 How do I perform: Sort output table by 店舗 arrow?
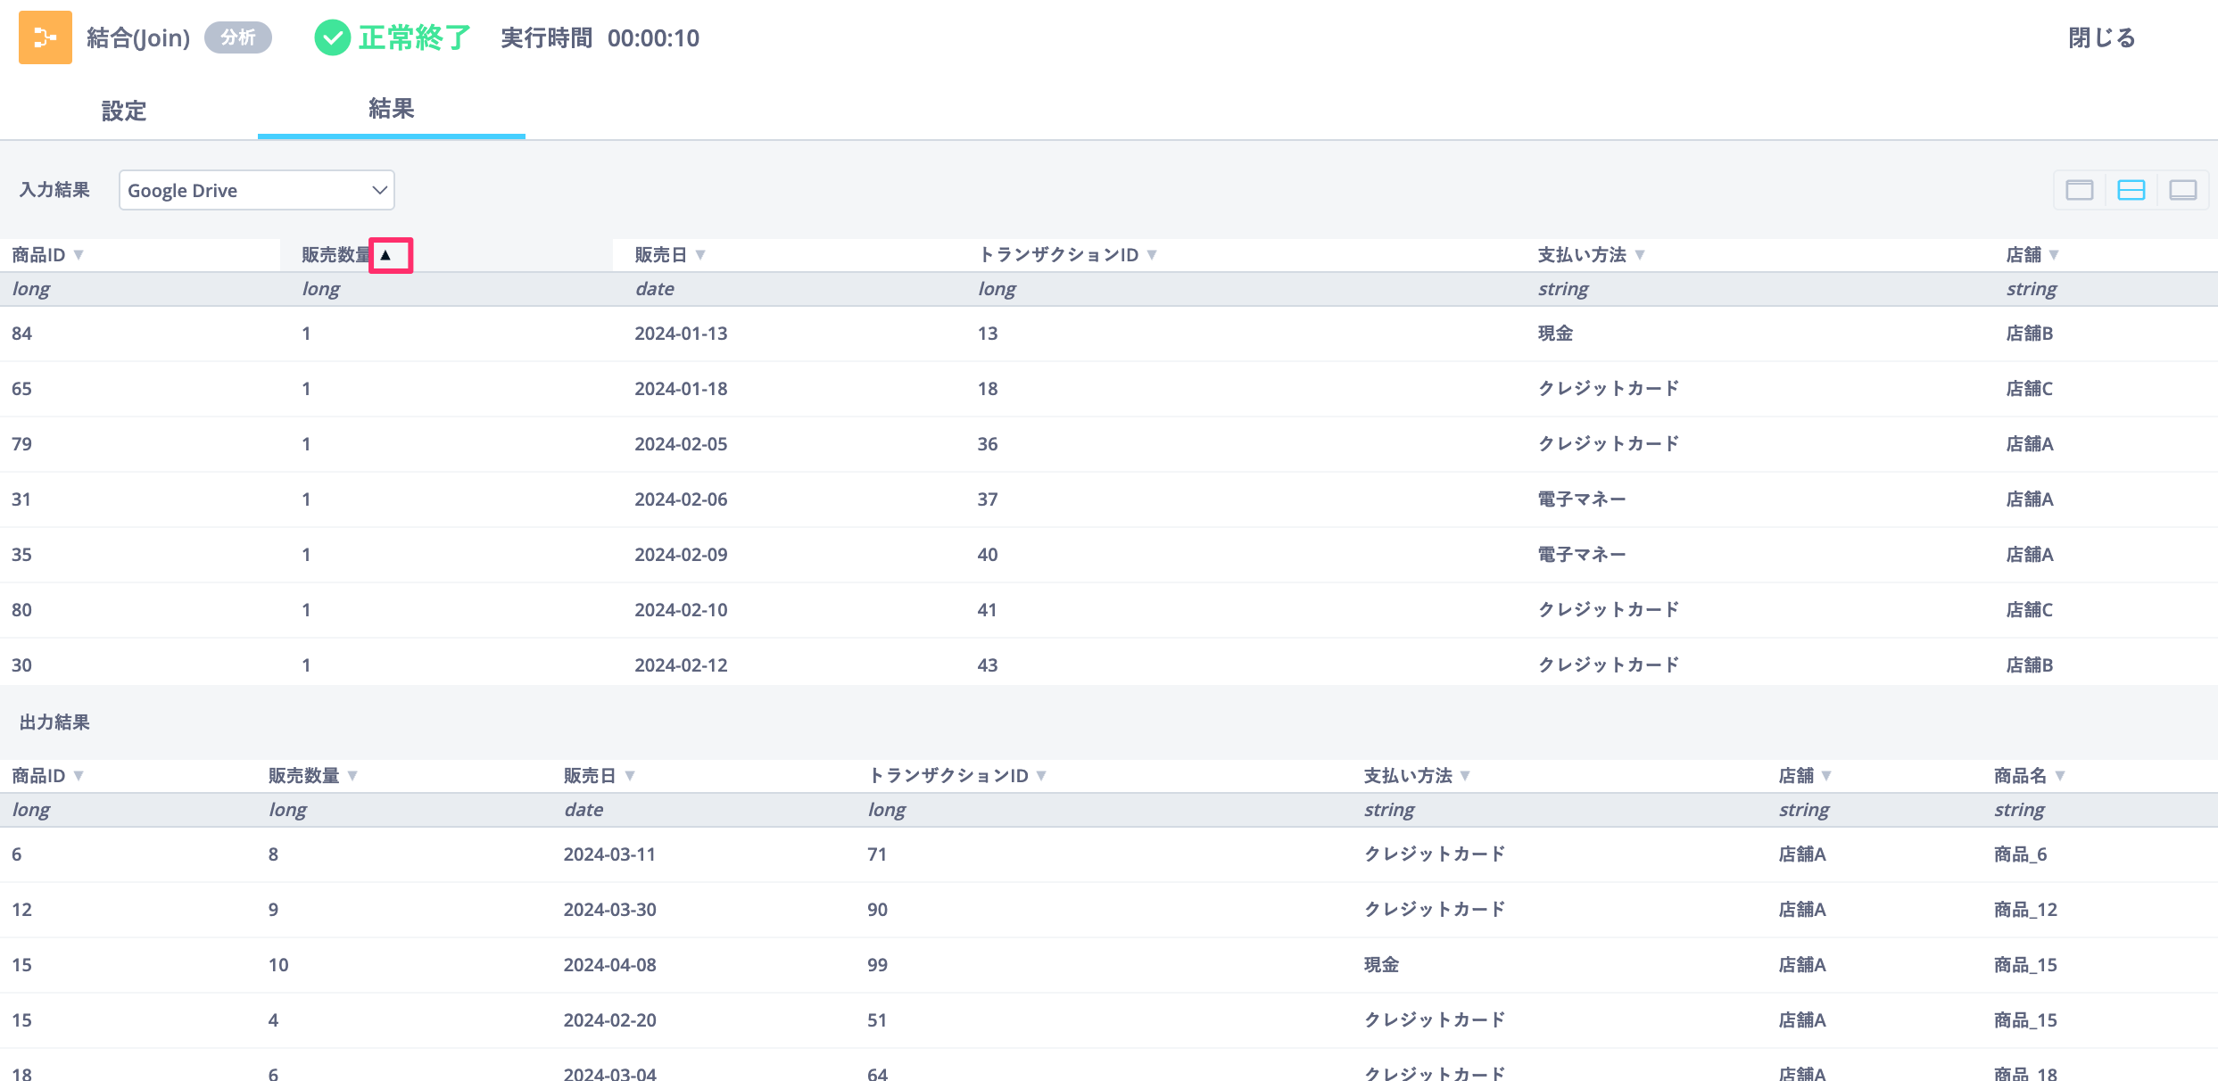(x=1826, y=776)
